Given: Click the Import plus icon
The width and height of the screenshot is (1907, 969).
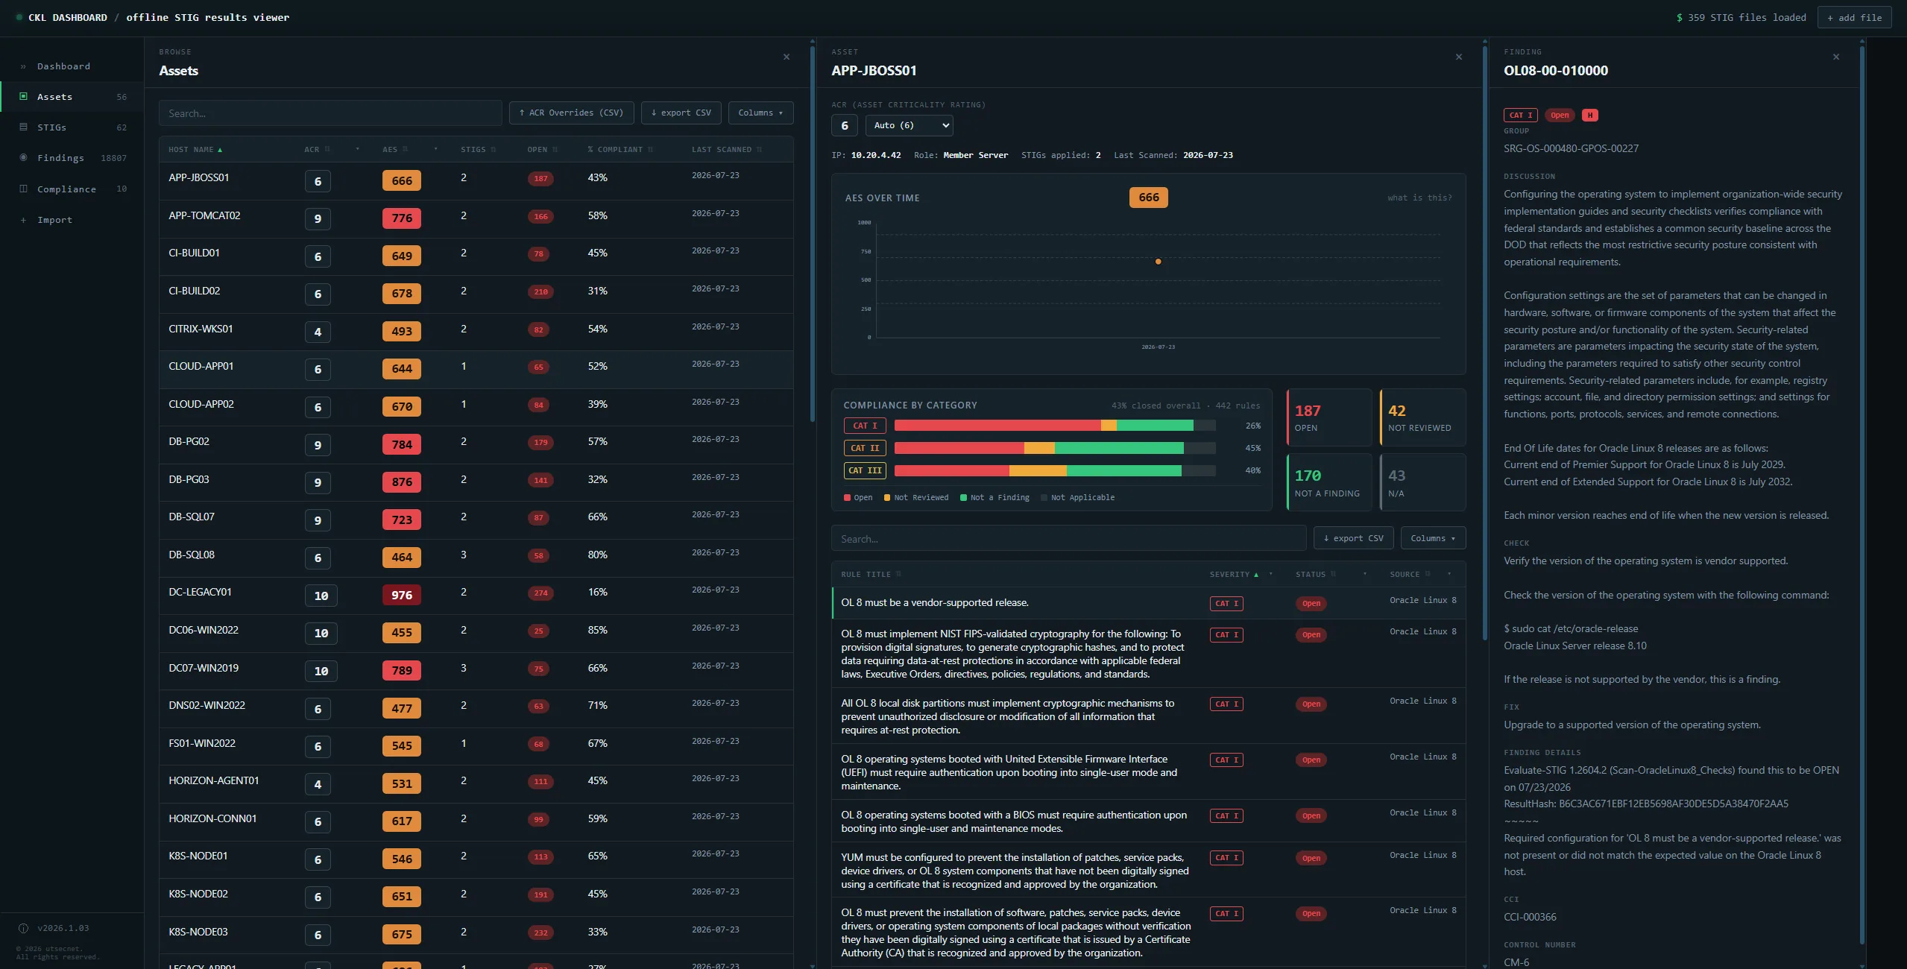Looking at the screenshot, I should click(23, 220).
